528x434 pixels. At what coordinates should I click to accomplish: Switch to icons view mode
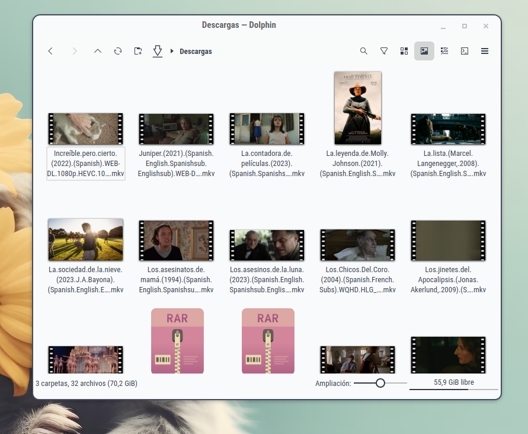click(x=404, y=52)
